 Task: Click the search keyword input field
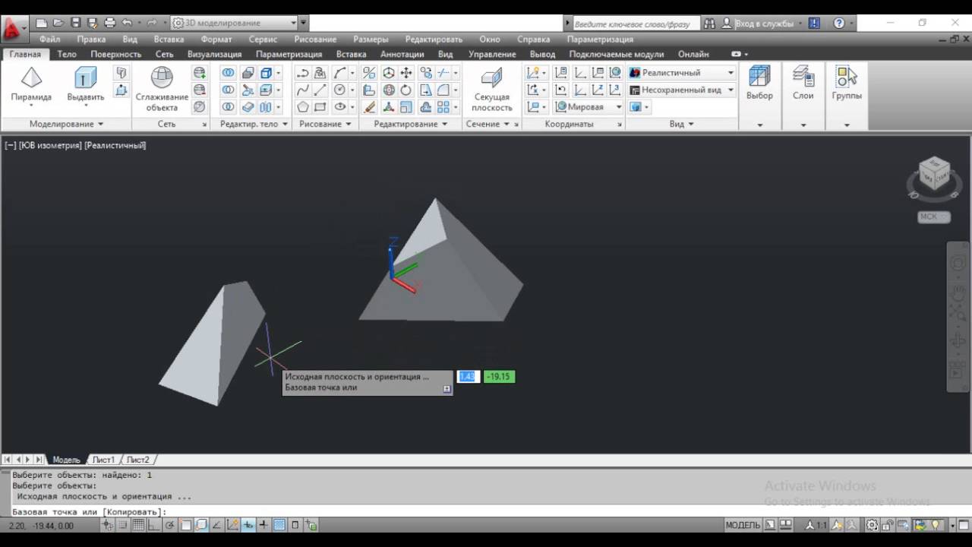[x=636, y=24]
